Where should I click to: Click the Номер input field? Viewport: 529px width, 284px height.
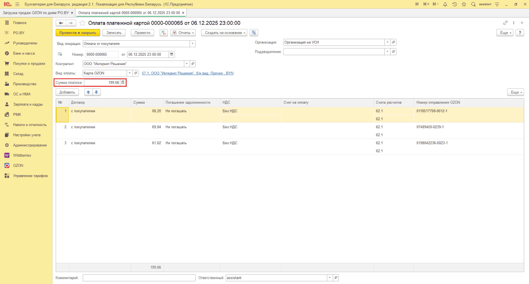coord(102,54)
